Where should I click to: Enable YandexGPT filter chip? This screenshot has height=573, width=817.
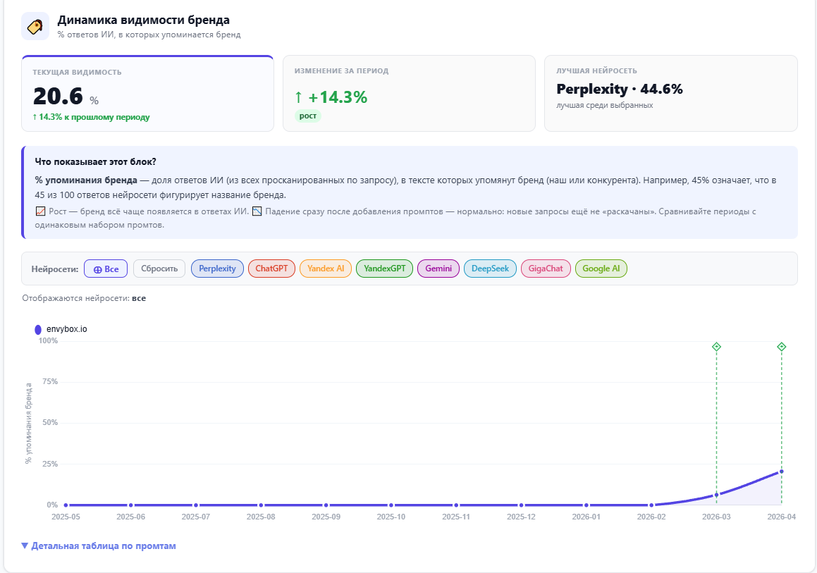pyautogui.click(x=384, y=269)
